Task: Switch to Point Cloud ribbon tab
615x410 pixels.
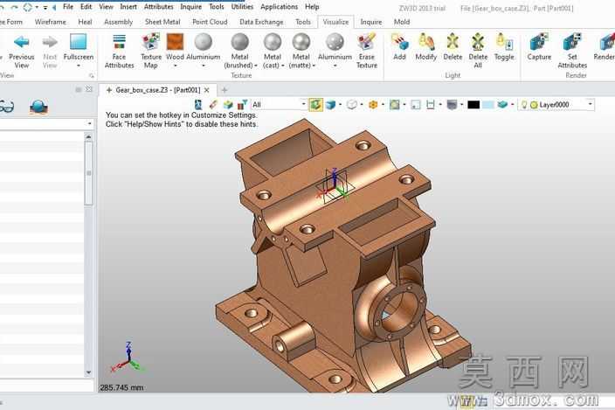Action: (210, 22)
